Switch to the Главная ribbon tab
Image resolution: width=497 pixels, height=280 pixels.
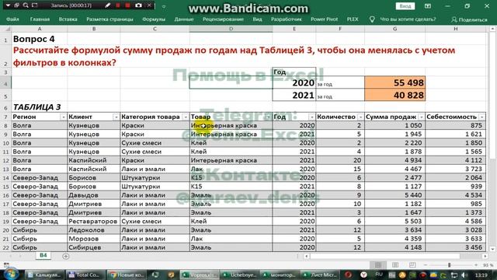tap(40, 19)
